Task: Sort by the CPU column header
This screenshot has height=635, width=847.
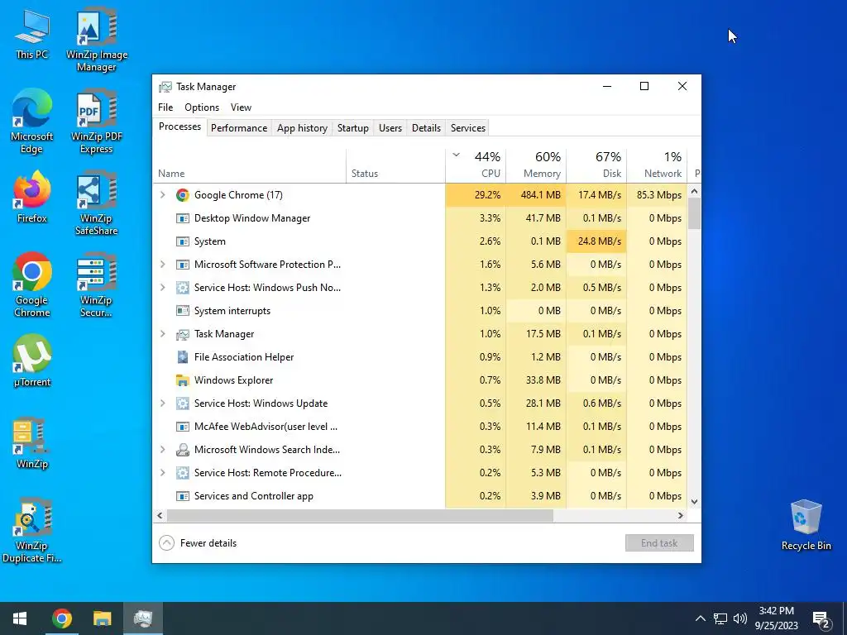Action: click(x=476, y=165)
